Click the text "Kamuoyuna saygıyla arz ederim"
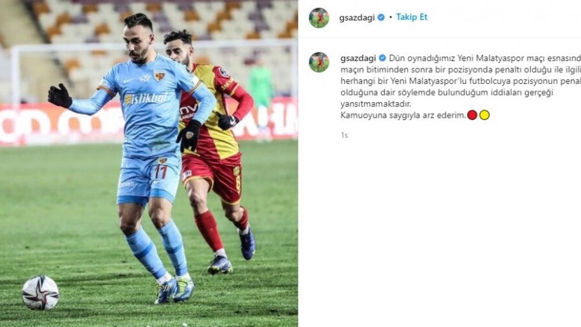The width and height of the screenshot is (581, 327). pos(403,115)
